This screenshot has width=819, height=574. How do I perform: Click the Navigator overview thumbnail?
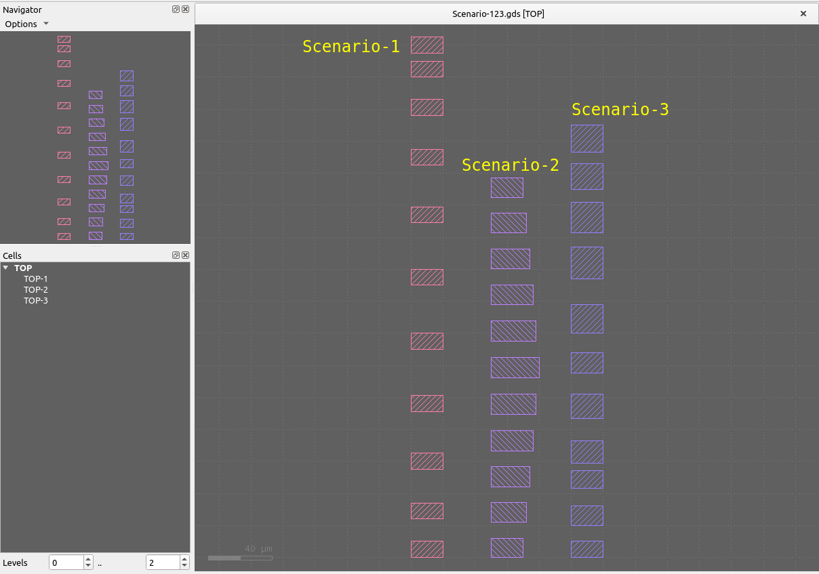click(x=95, y=137)
